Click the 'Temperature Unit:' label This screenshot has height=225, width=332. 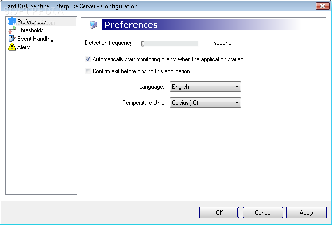tap(143, 103)
